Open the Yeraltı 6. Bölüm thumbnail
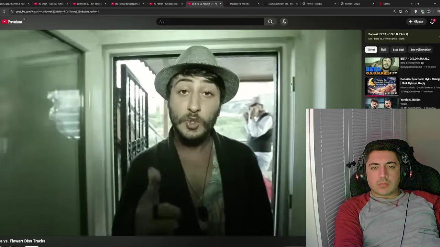This screenshot has height=247, width=440. (x=382, y=103)
